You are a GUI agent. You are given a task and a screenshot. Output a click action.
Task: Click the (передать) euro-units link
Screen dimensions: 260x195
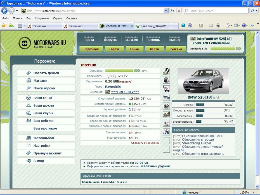click(x=126, y=82)
